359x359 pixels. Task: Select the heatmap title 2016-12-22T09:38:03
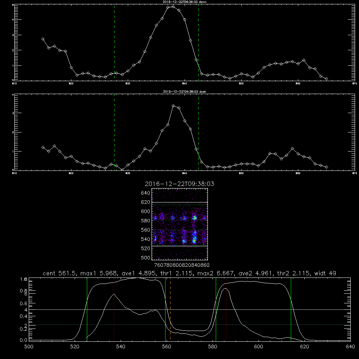pos(179,184)
